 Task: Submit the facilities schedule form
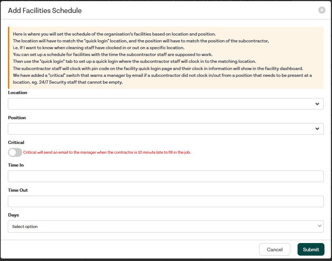[x=311, y=249]
